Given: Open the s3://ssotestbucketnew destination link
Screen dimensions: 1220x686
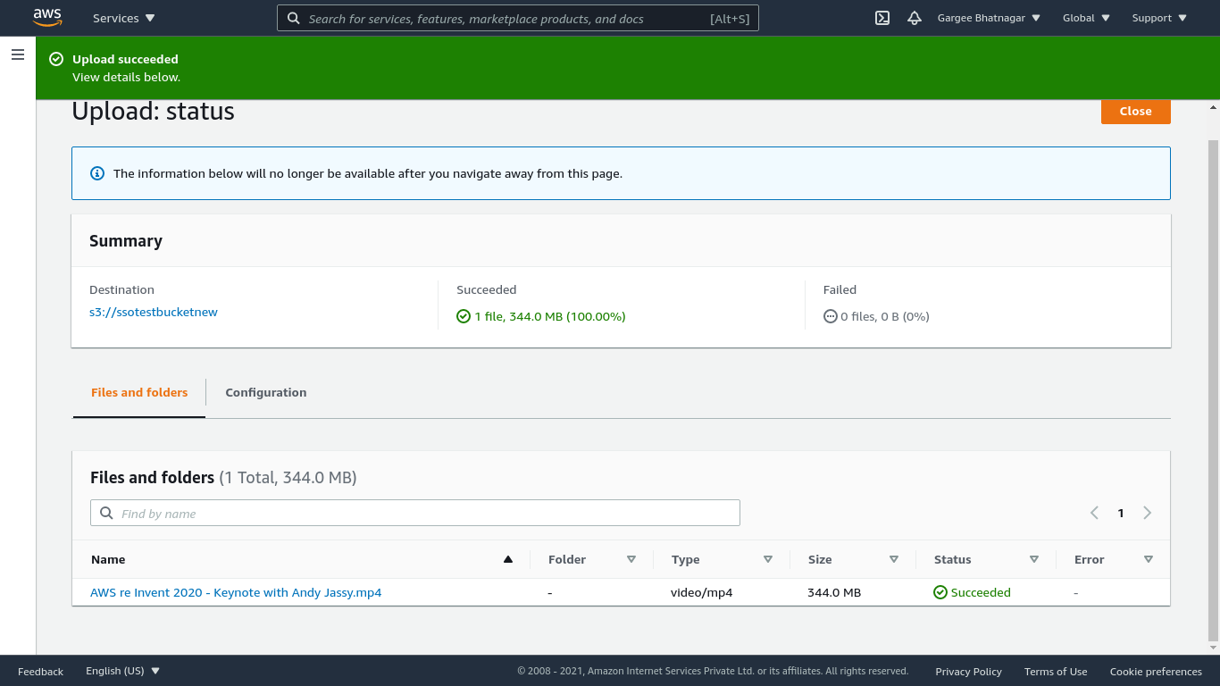Looking at the screenshot, I should click(154, 312).
